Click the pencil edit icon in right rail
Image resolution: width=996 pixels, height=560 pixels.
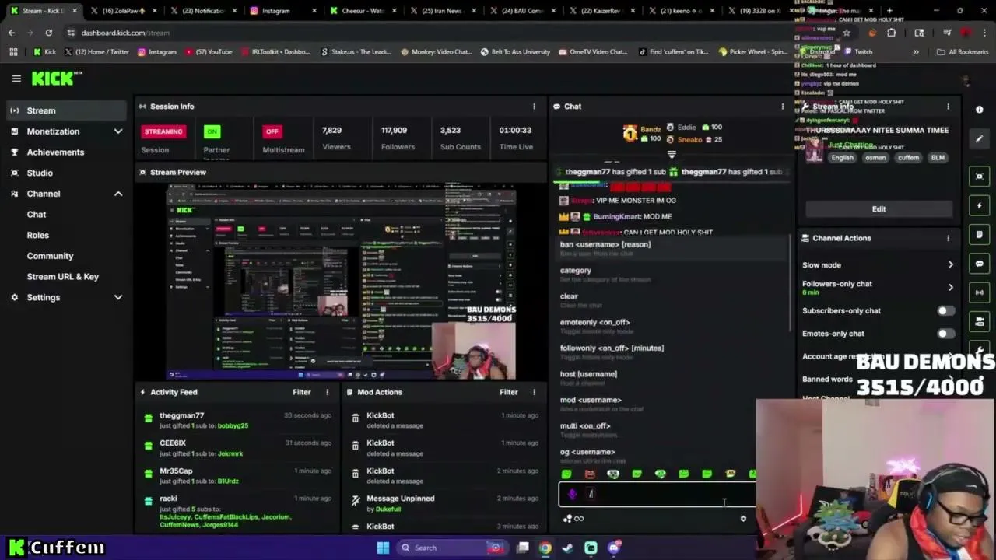coord(980,138)
